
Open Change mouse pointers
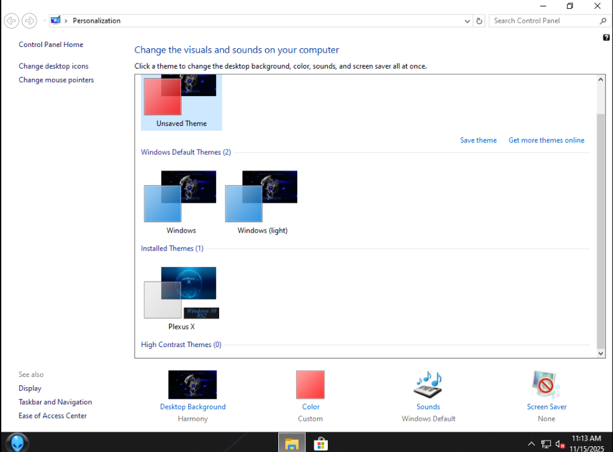tap(57, 80)
